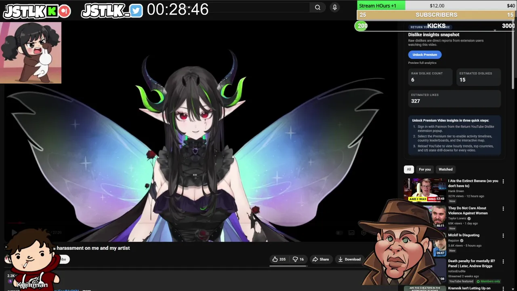Click 'Preview full analytics' text
This screenshot has width=517, height=291.
(x=422, y=63)
